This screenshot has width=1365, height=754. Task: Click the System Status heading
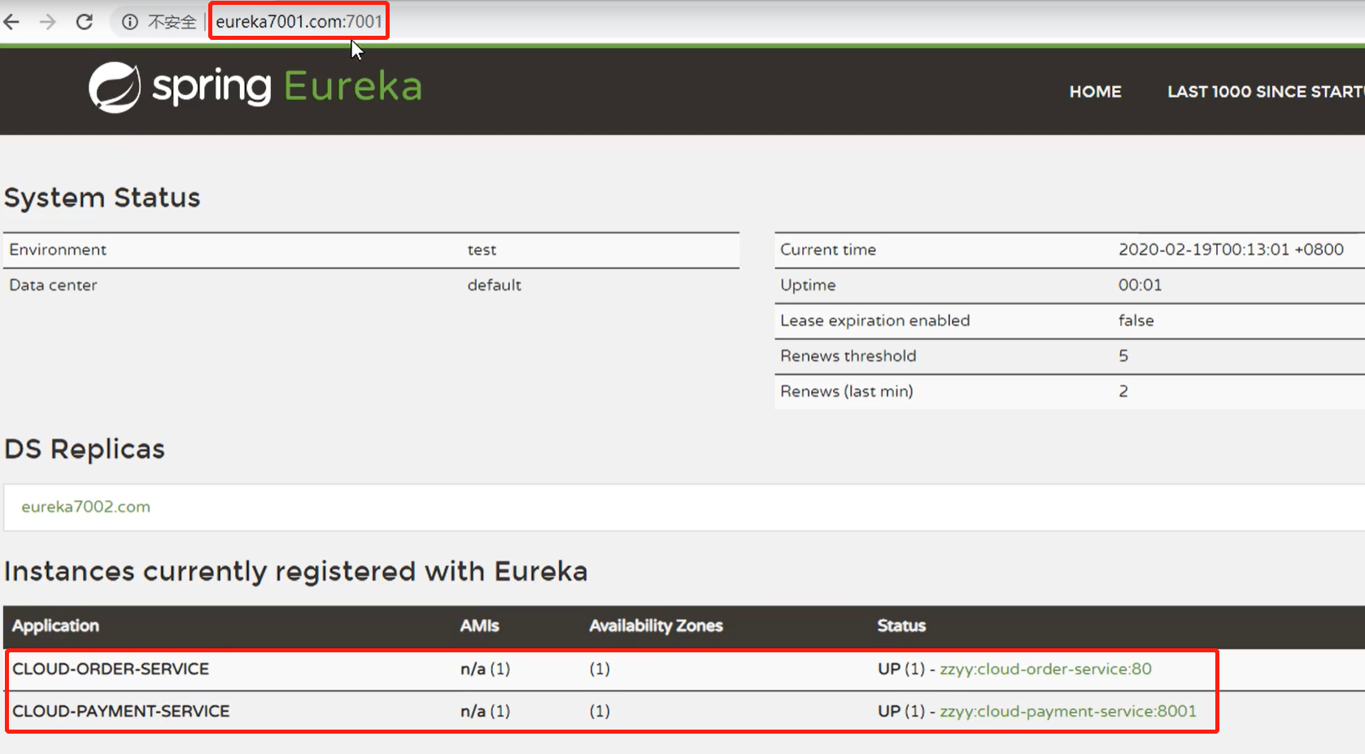point(102,198)
